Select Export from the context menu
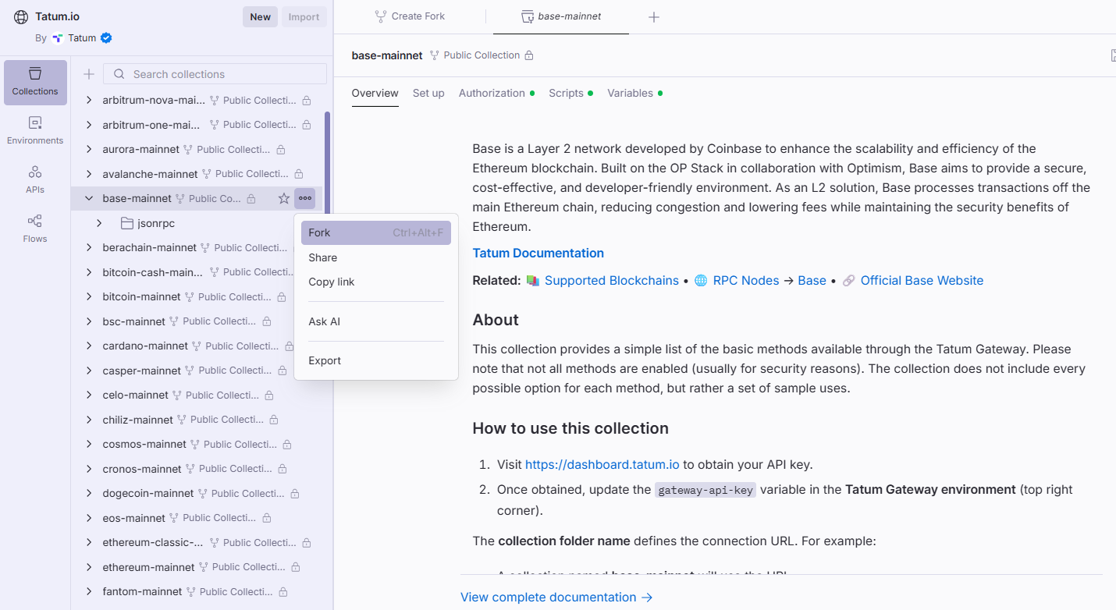This screenshot has width=1116, height=610. [376, 360]
